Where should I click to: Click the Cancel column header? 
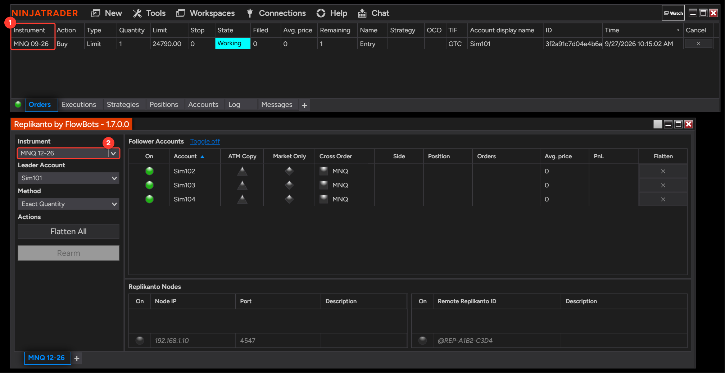click(x=698, y=30)
